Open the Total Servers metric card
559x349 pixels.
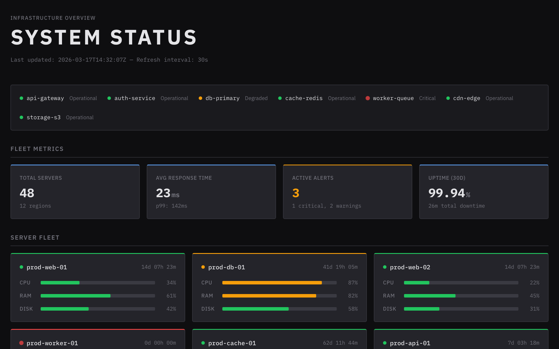pyautogui.click(x=75, y=192)
